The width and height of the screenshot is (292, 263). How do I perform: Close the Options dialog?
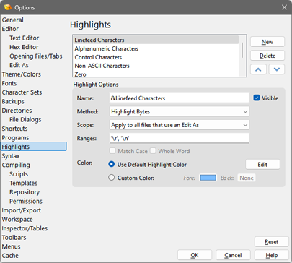click(x=284, y=7)
